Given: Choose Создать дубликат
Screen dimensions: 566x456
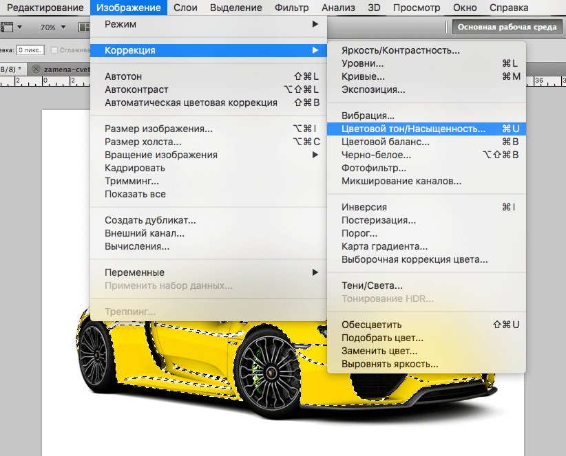Looking at the screenshot, I should [208, 220].
